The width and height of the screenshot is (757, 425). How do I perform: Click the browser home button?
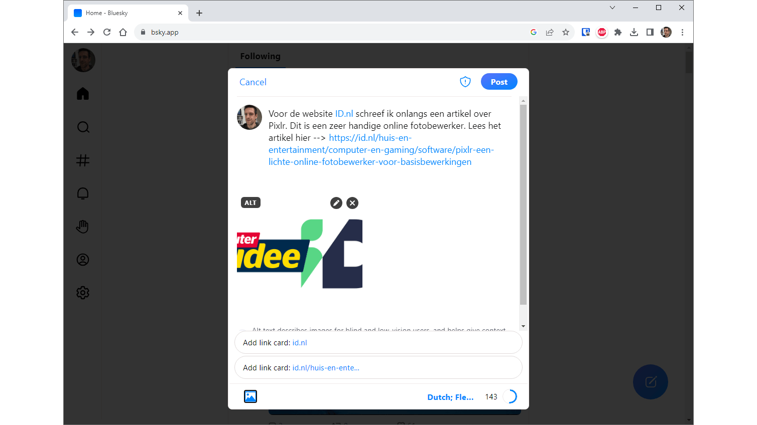123,32
